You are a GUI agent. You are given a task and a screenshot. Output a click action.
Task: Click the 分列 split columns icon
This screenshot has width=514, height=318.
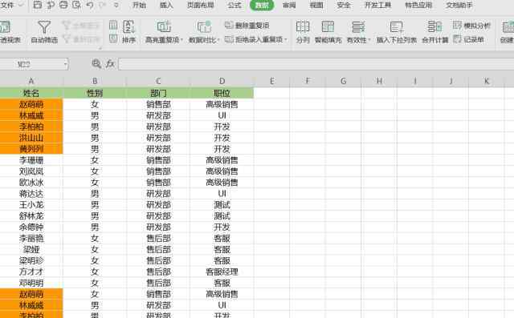click(303, 26)
